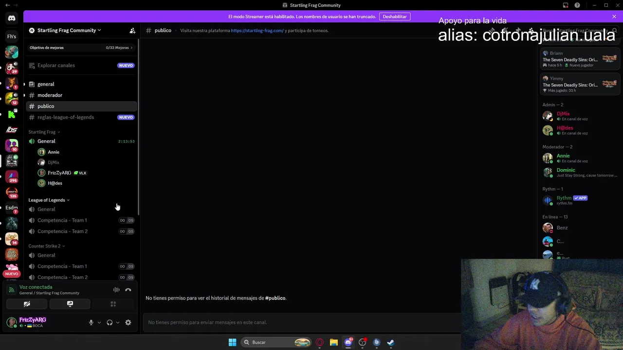
Task: Click disabled message input field
Action: [302, 322]
